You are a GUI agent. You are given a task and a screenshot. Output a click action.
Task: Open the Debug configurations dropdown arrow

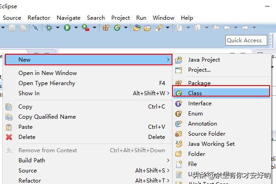pos(57,28)
